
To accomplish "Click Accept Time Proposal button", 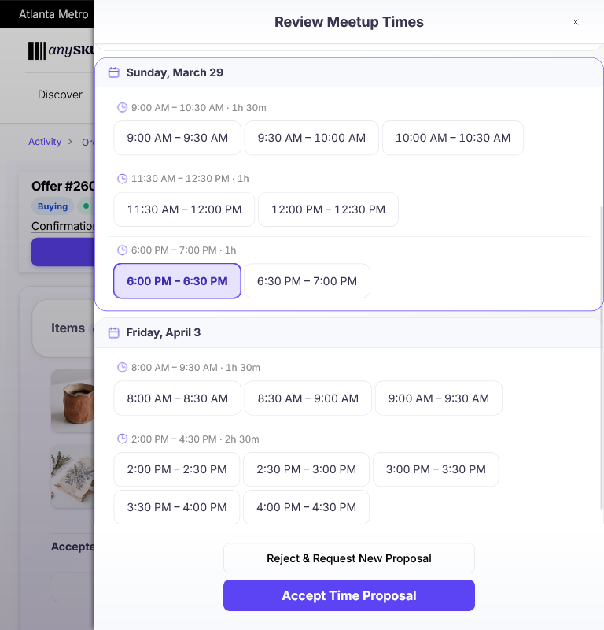I will click(x=349, y=595).
